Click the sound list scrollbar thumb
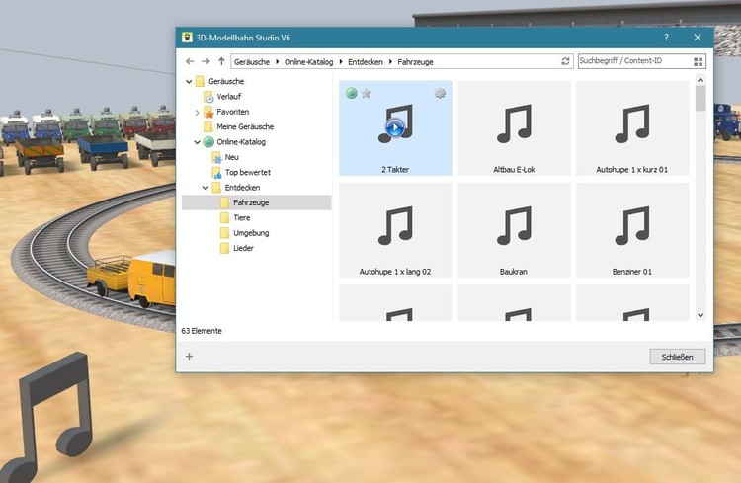The image size is (741, 483). tap(700, 99)
